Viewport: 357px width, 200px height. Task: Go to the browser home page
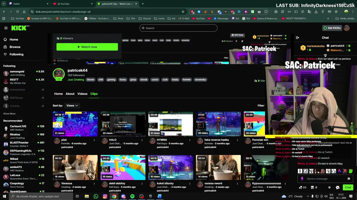pos(24,12)
